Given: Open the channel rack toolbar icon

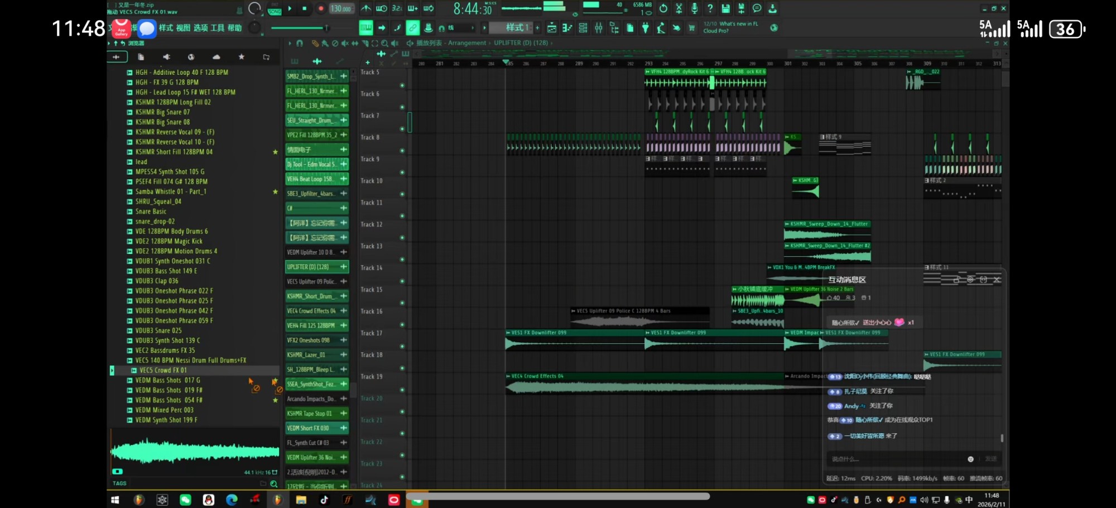Looking at the screenshot, I should tap(583, 28).
